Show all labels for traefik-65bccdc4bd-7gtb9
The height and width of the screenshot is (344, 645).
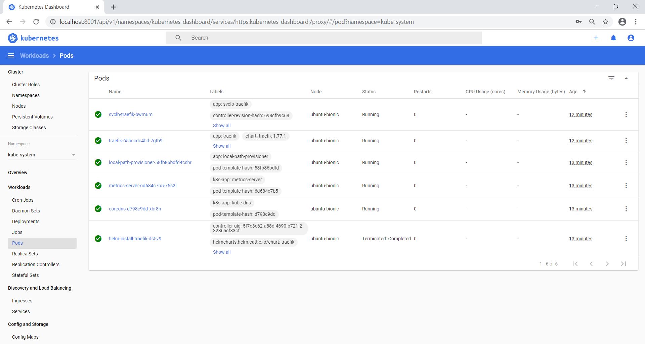[221, 146]
